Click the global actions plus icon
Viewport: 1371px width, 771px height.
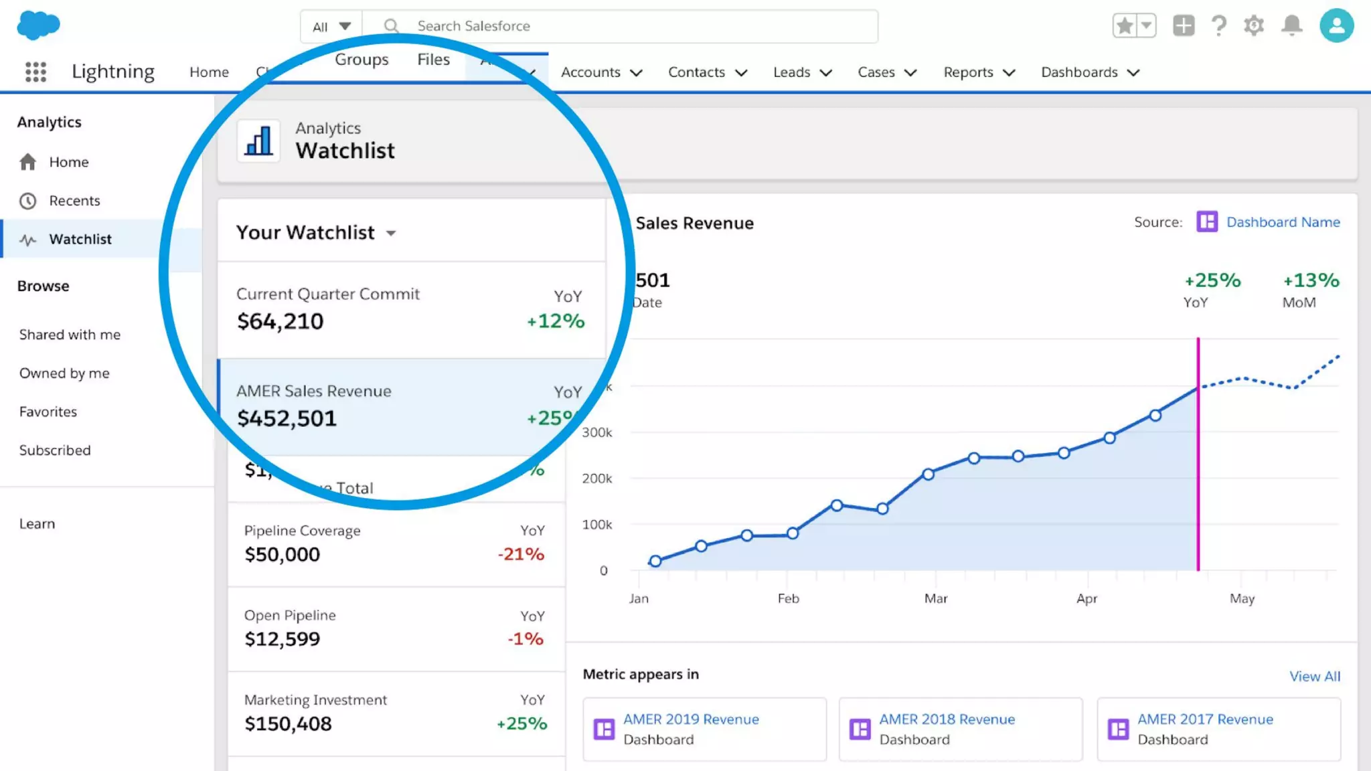1183,26
